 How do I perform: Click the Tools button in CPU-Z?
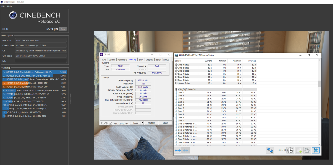tap(135, 123)
